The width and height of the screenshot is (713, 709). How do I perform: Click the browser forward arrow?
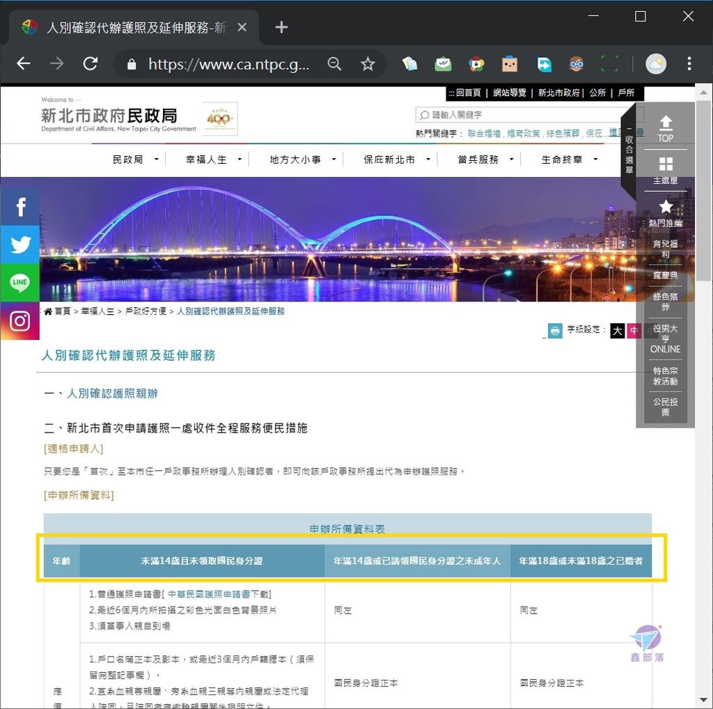point(57,63)
